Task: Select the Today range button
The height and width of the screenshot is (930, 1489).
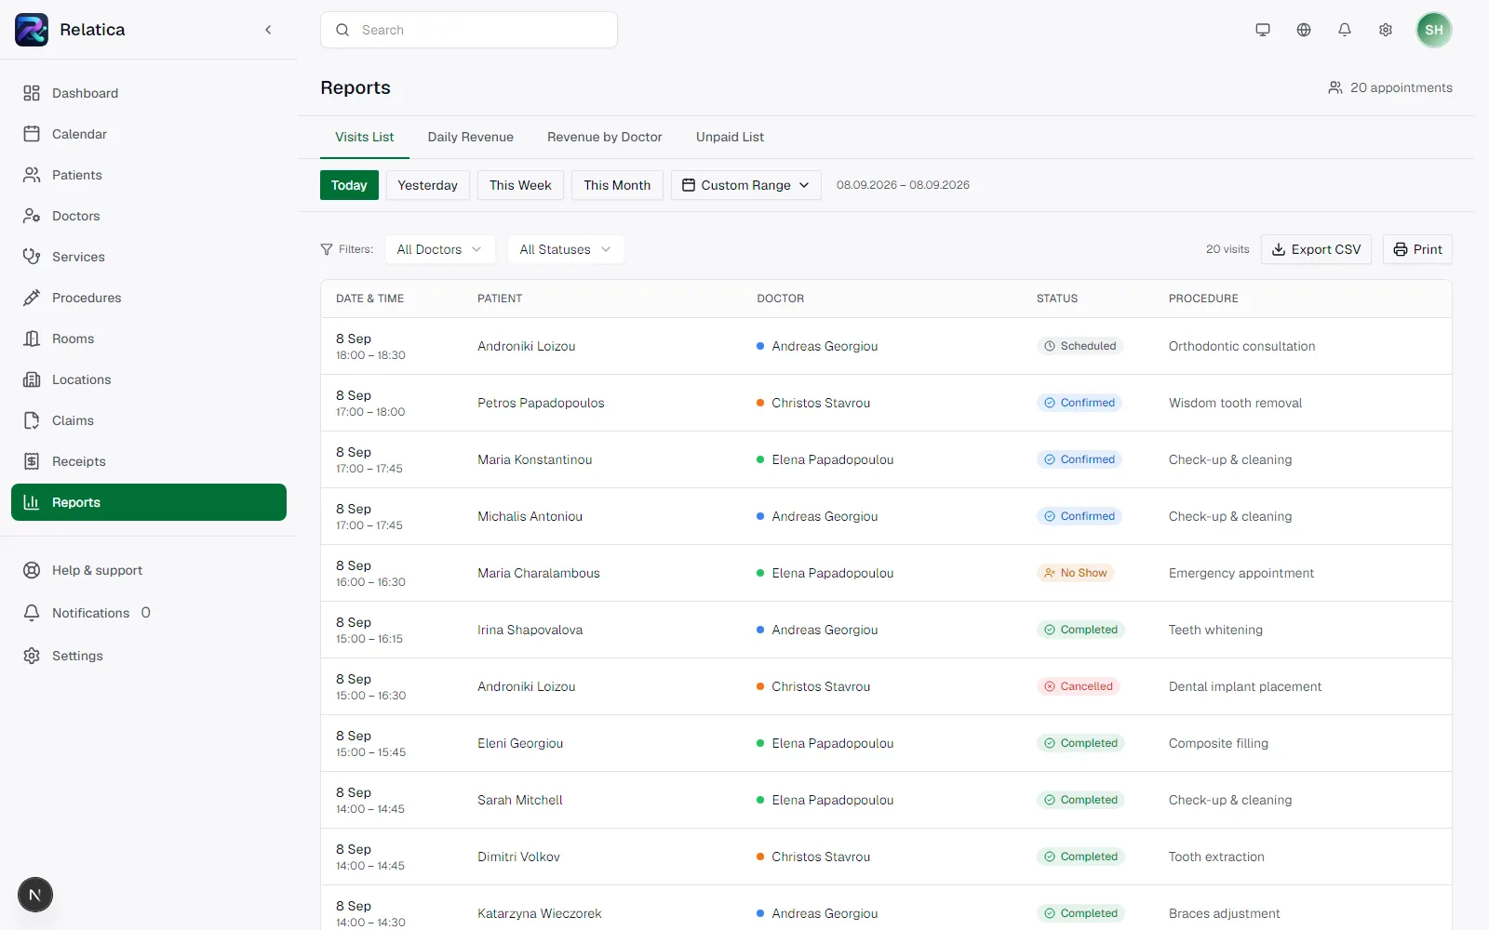Action: point(349,185)
